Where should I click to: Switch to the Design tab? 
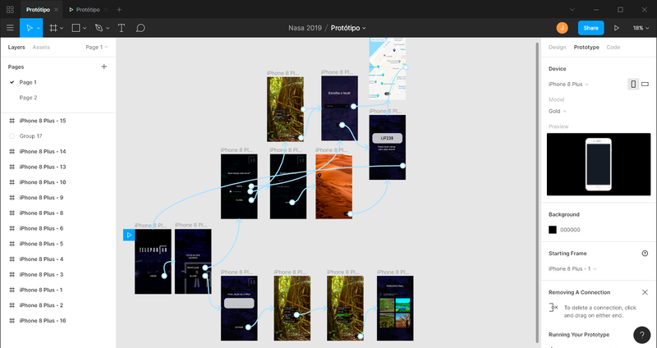coord(557,48)
